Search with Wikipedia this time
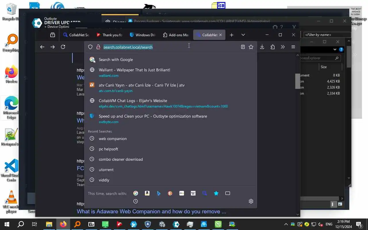This screenshot has width=368, height=230. pyautogui.click(x=193, y=193)
